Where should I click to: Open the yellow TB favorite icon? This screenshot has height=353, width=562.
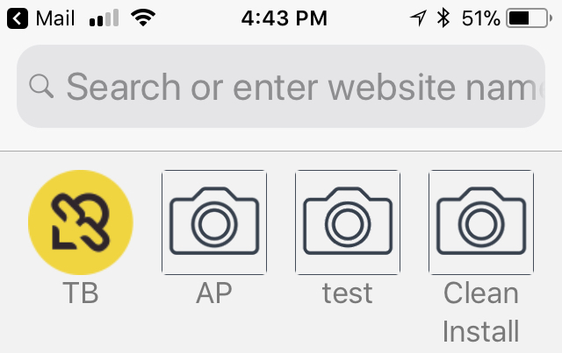coord(81,222)
